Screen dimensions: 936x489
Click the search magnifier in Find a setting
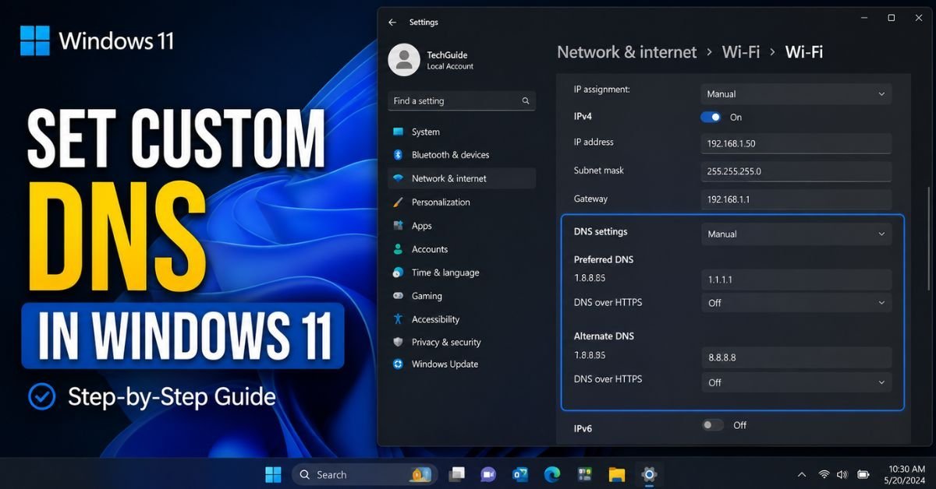[526, 101]
